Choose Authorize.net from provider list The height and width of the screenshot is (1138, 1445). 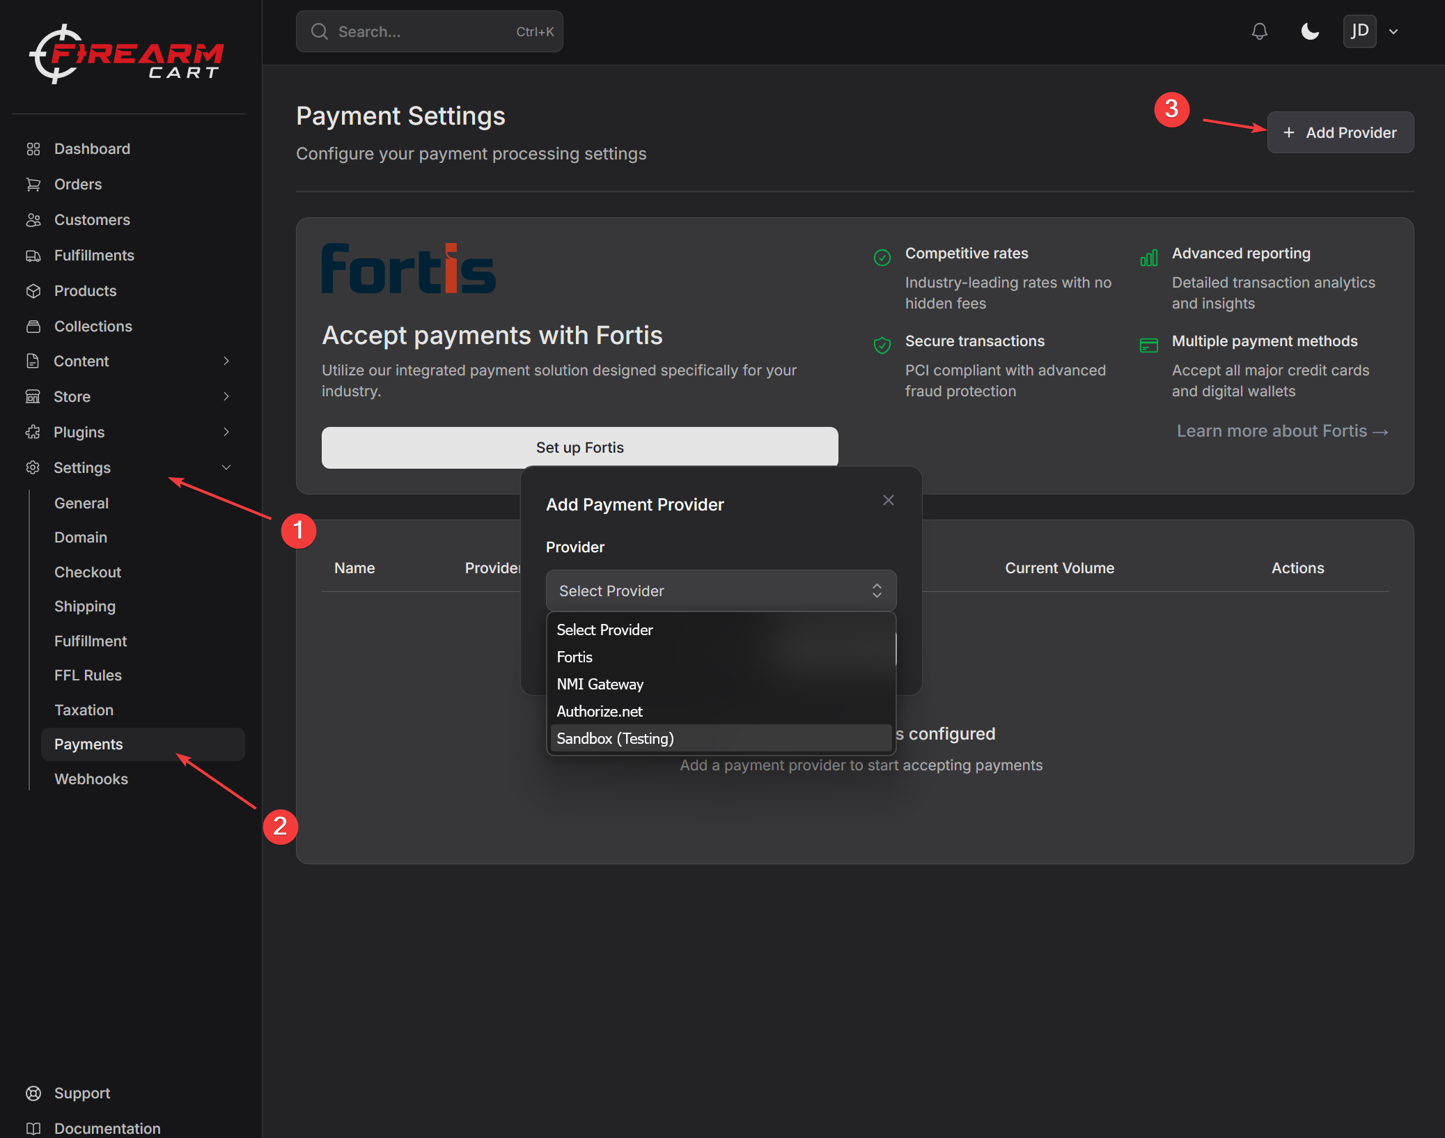click(x=721, y=711)
